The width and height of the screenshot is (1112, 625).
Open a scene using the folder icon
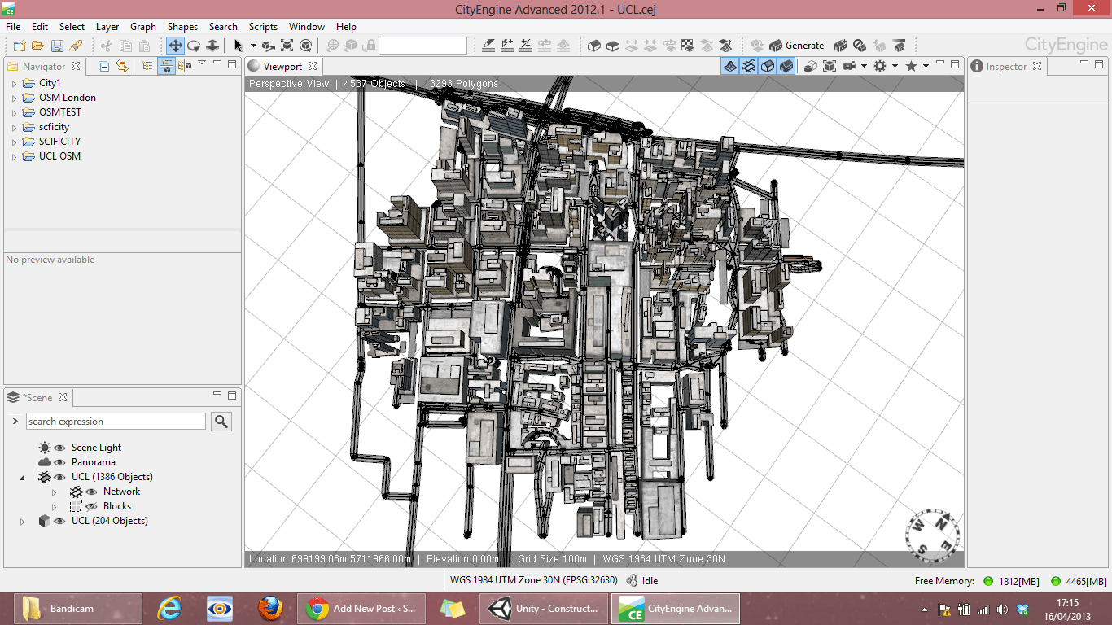[37, 46]
